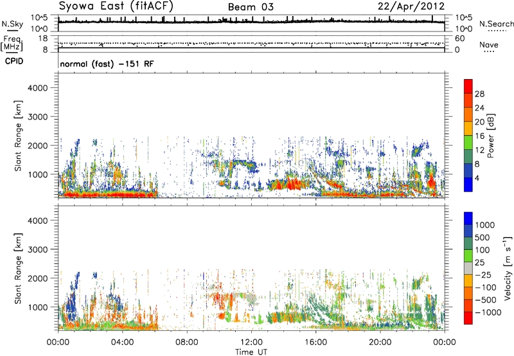Click the "20:00" time tick label

coord(380,343)
